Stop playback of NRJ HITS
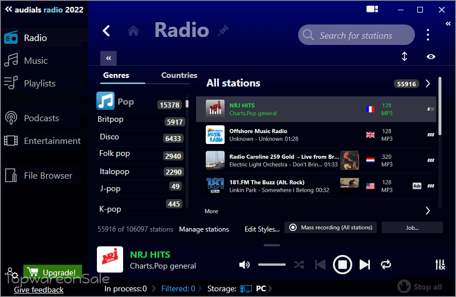Screen dimensions: 456x297 tap(343, 265)
